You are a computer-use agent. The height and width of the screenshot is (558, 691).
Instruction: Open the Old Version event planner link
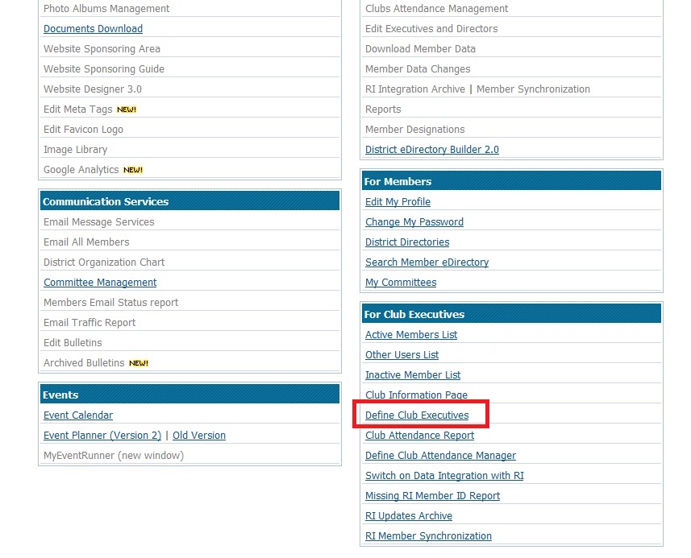[199, 436]
